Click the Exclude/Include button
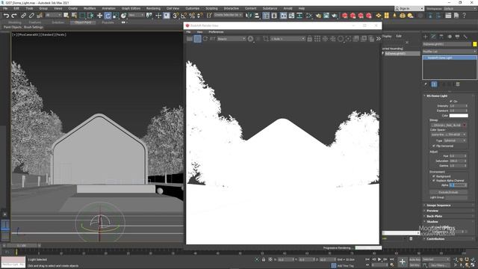This screenshot has height=269, width=478. click(448, 193)
